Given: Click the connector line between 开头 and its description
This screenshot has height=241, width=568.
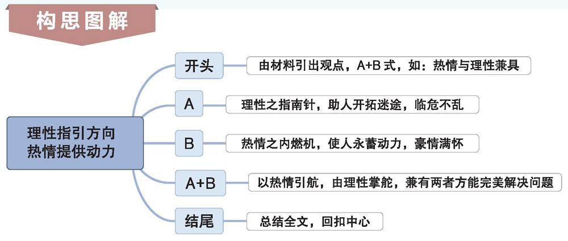Looking at the screenshot, I should (x=235, y=65).
